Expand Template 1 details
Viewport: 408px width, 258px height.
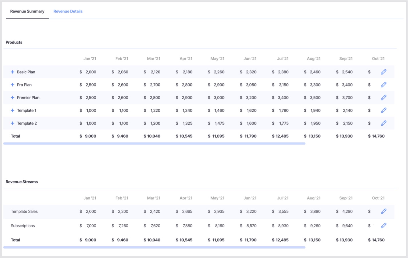12,110
